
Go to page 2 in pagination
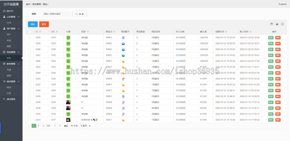click(x=38, y=126)
